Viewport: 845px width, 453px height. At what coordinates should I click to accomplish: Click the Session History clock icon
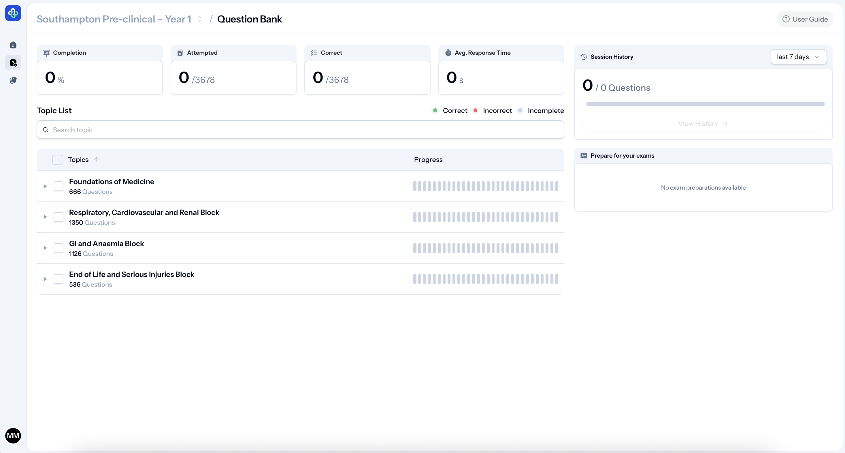tap(584, 57)
